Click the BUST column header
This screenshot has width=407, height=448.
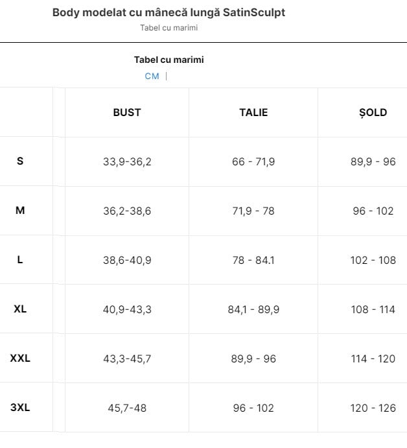(127, 113)
